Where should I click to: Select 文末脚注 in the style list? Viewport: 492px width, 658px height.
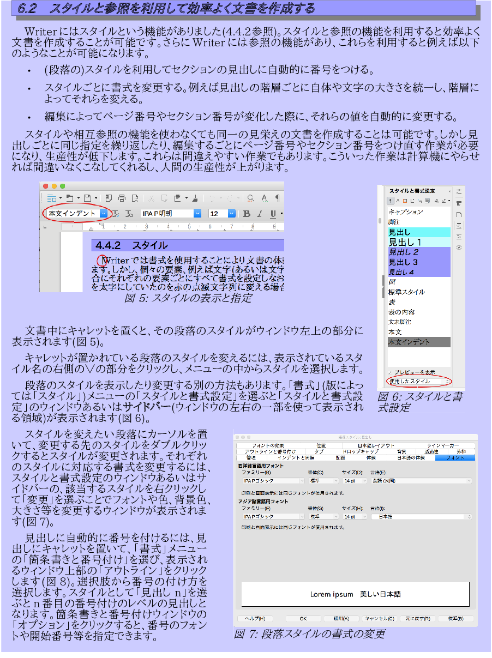pos(419,322)
